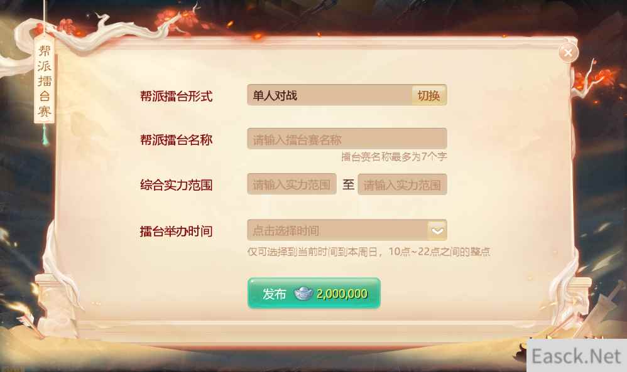Click the 综合实力范围 label

(176, 185)
